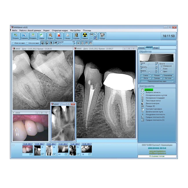
Task: Start X-ray capture with the Съемка icon
Action: (85, 36)
